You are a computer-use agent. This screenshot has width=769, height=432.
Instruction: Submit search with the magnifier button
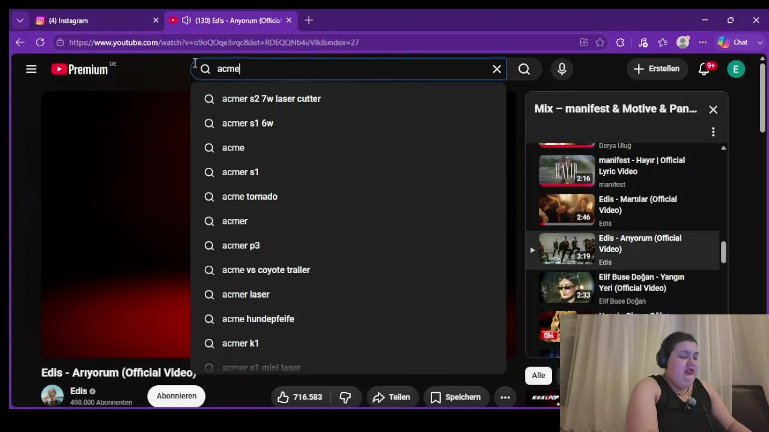point(524,69)
